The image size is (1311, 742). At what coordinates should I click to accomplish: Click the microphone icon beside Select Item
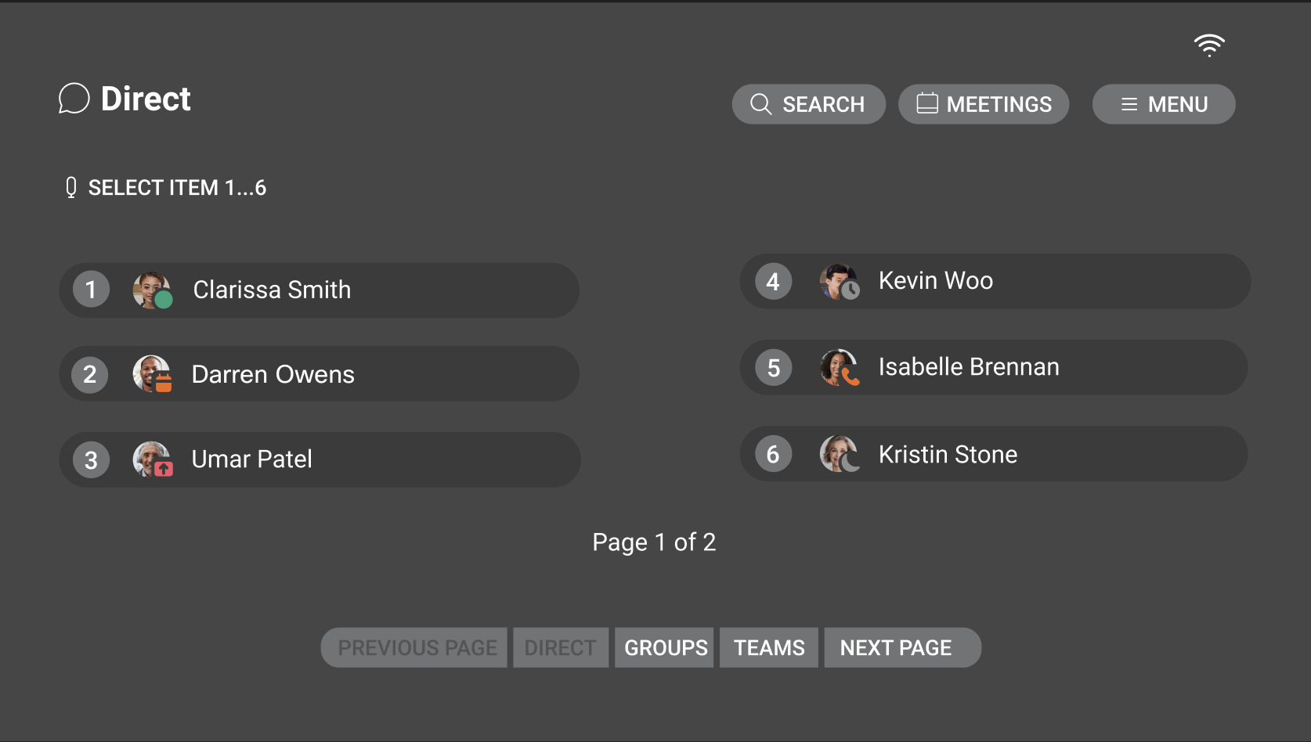click(71, 187)
